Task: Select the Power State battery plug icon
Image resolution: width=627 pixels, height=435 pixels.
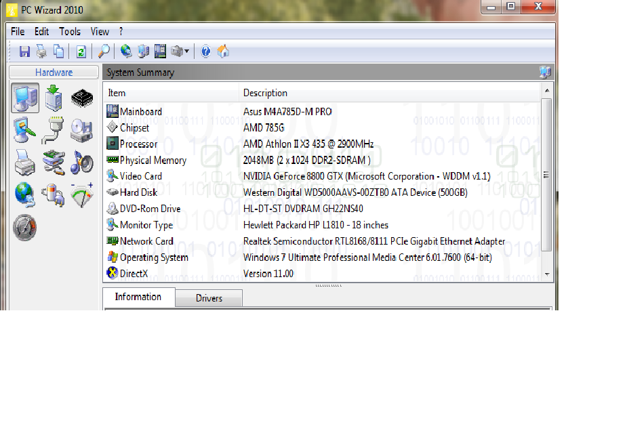Action: tap(53, 195)
